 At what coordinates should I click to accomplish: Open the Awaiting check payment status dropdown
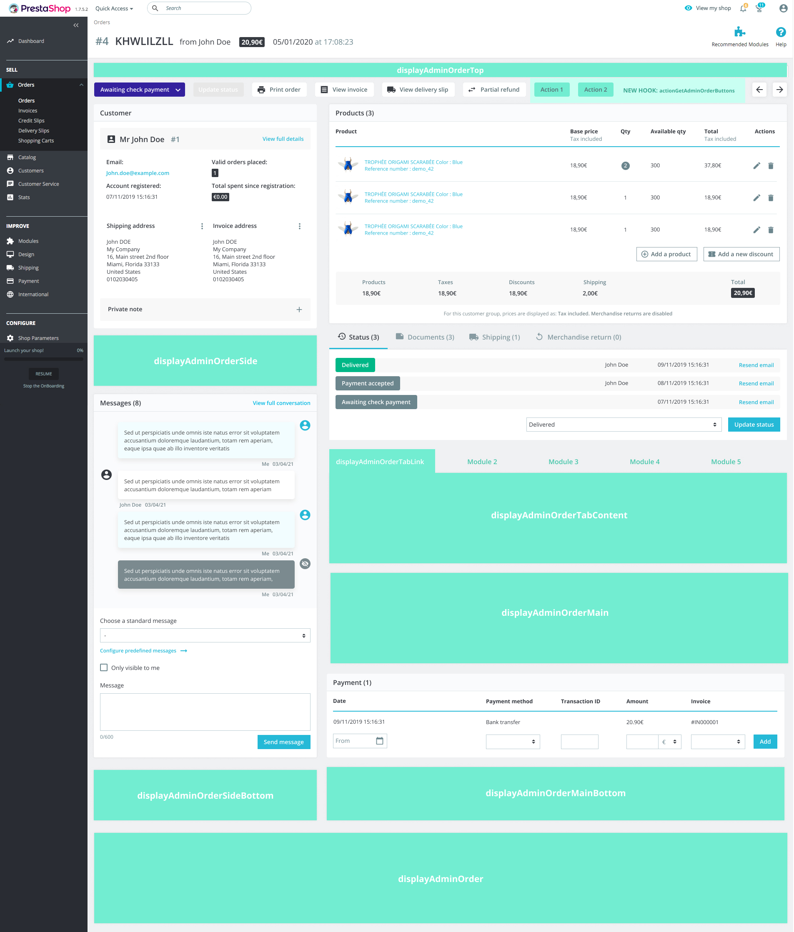click(139, 90)
